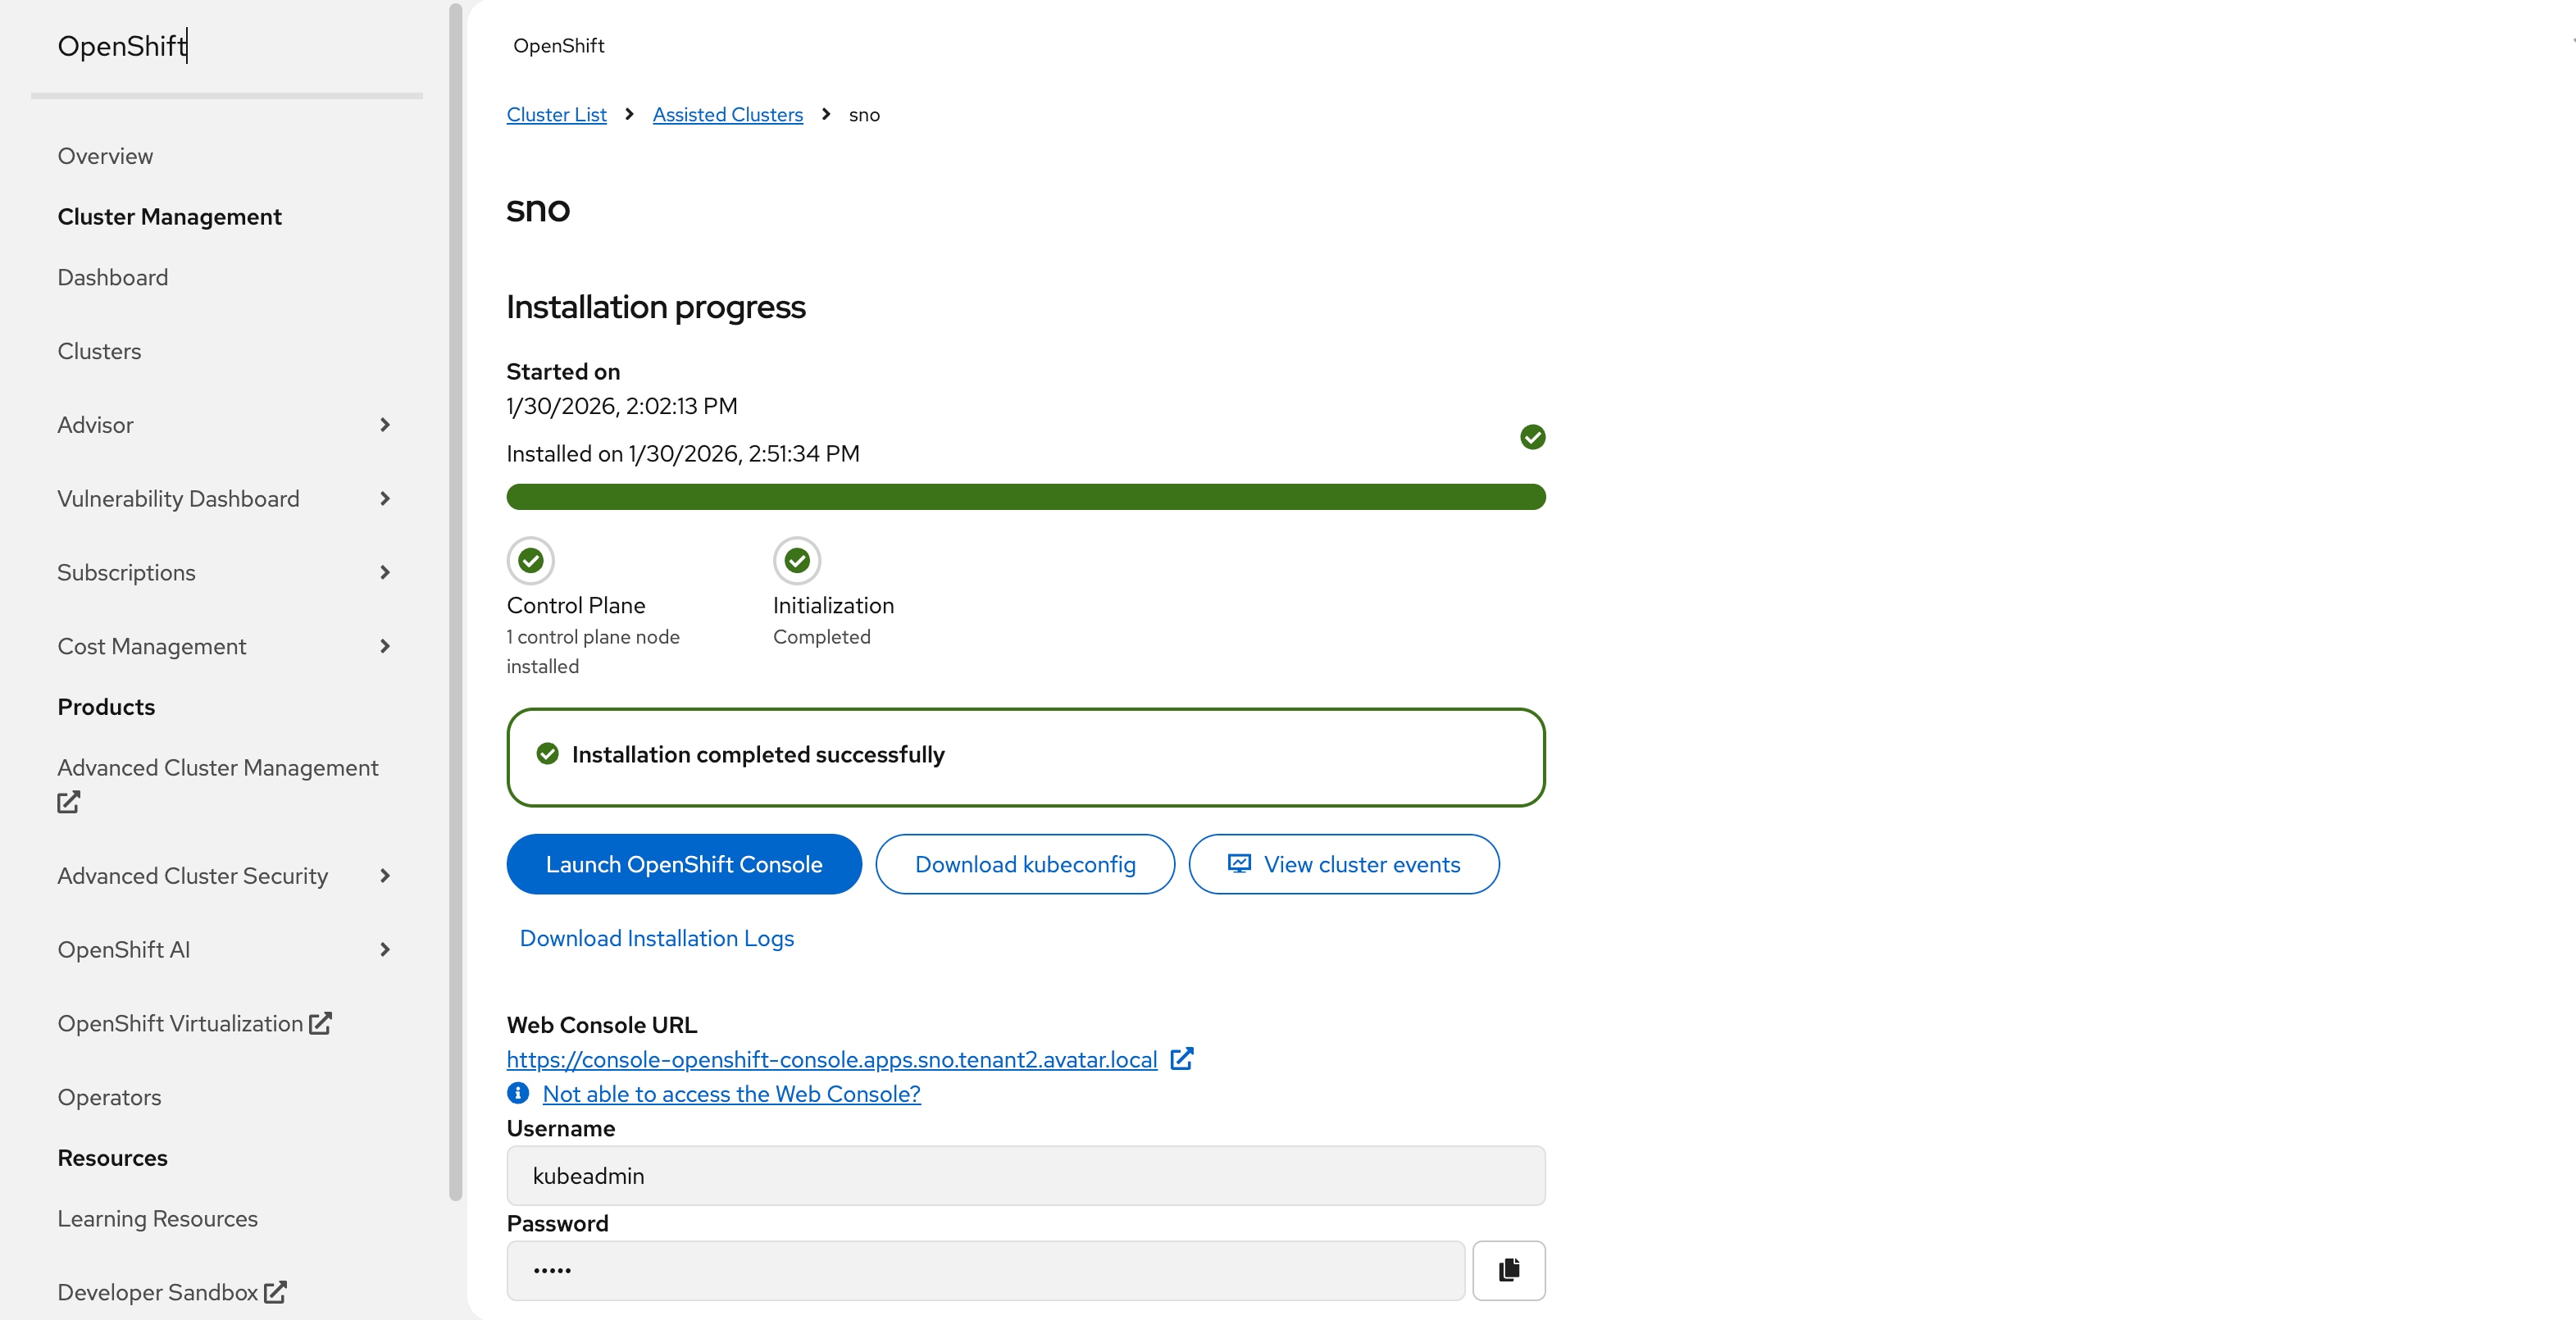The width and height of the screenshot is (2576, 1320).
Task: Go to Clusters in the sidebar
Action: [99, 351]
